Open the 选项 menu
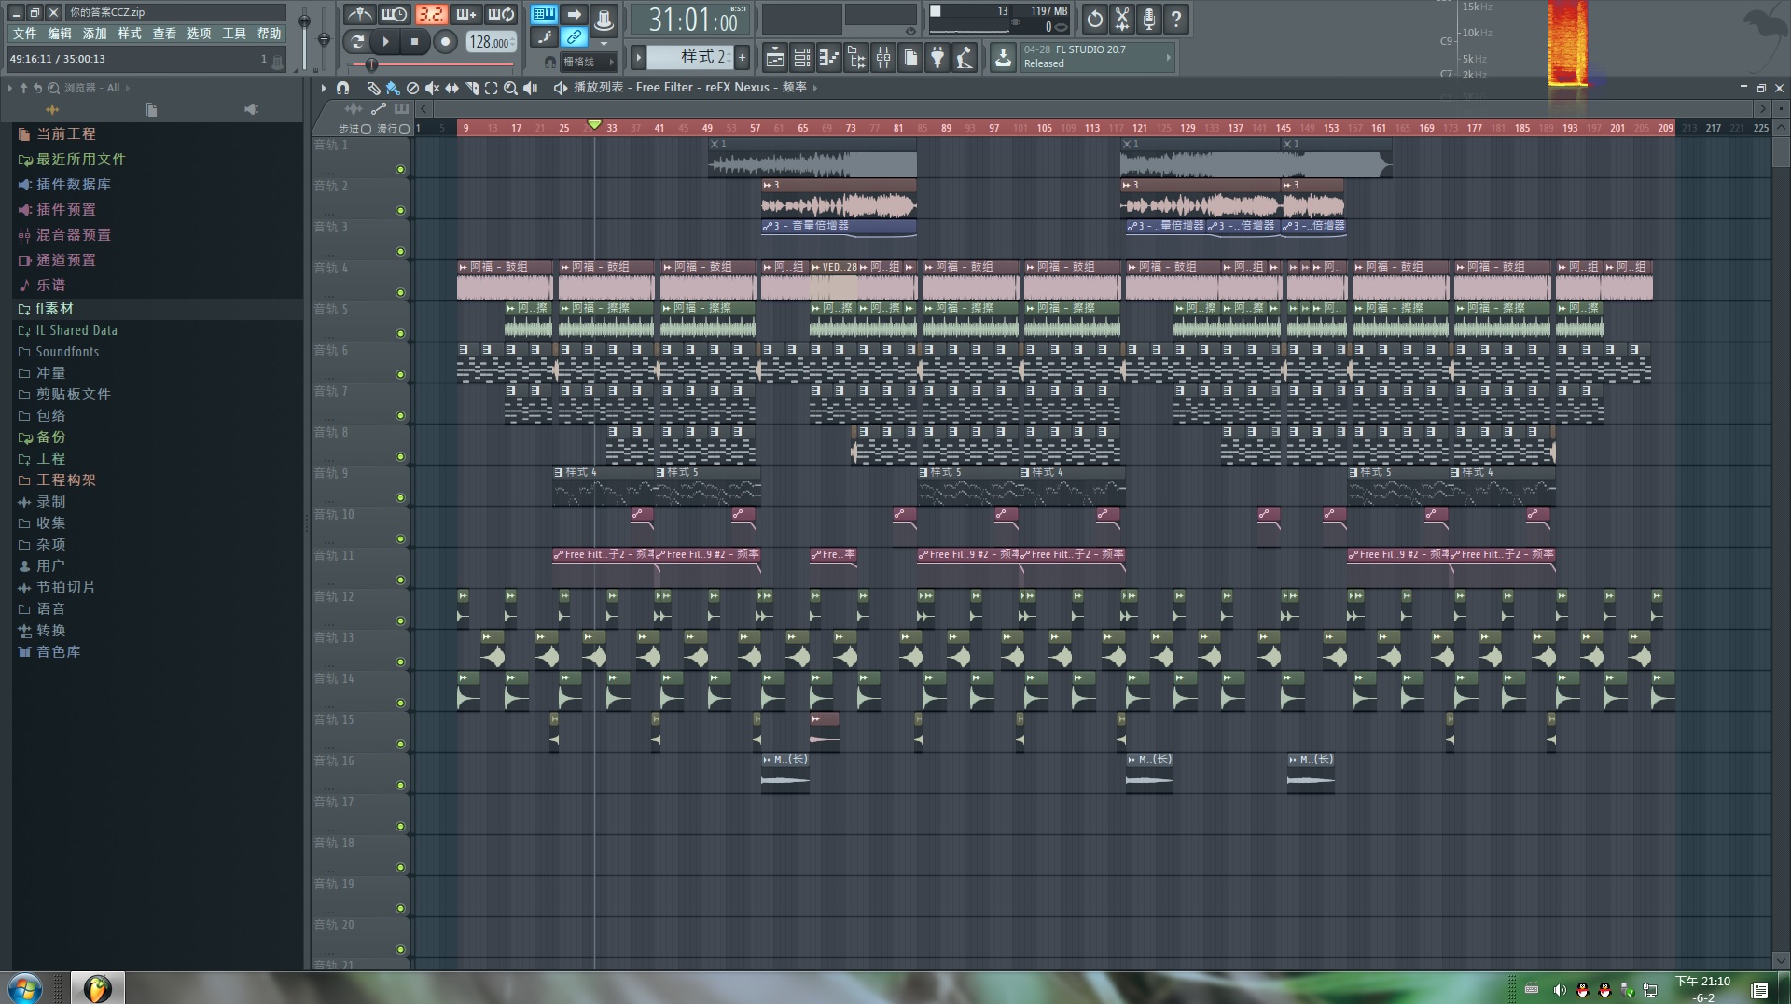The width and height of the screenshot is (1791, 1004). (x=199, y=34)
